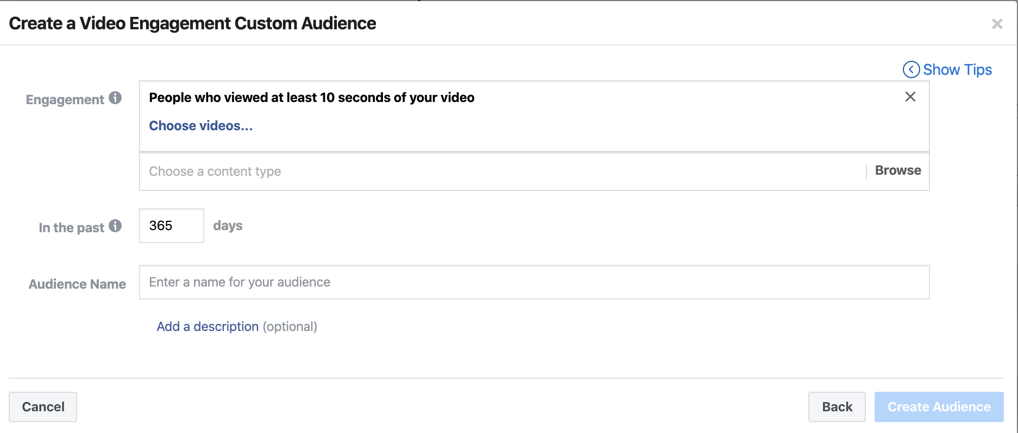The height and width of the screenshot is (433, 1018).
Task: Open the Choose videos... link
Action: point(200,126)
